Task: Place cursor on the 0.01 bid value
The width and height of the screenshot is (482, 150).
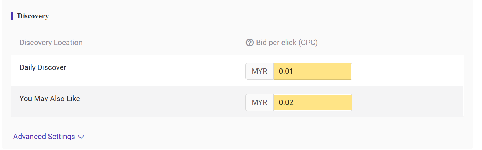Action: point(286,71)
